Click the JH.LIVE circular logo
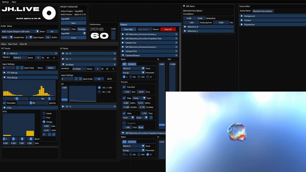306x172 pixels. coord(49,13)
